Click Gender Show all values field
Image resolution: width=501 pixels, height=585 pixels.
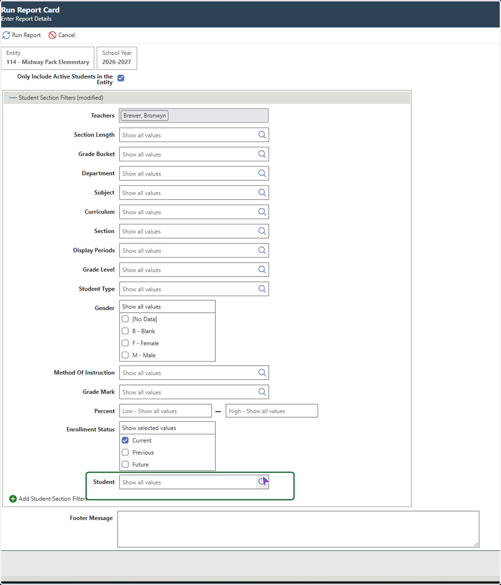point(167,306)
